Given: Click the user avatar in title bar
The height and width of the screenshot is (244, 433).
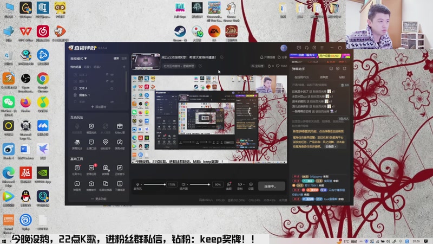Looking at the screenshot, I should [x=284, y=48].
